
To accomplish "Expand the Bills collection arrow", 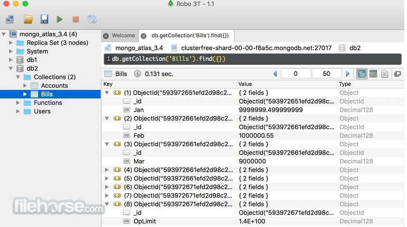I will pos(25,94).
